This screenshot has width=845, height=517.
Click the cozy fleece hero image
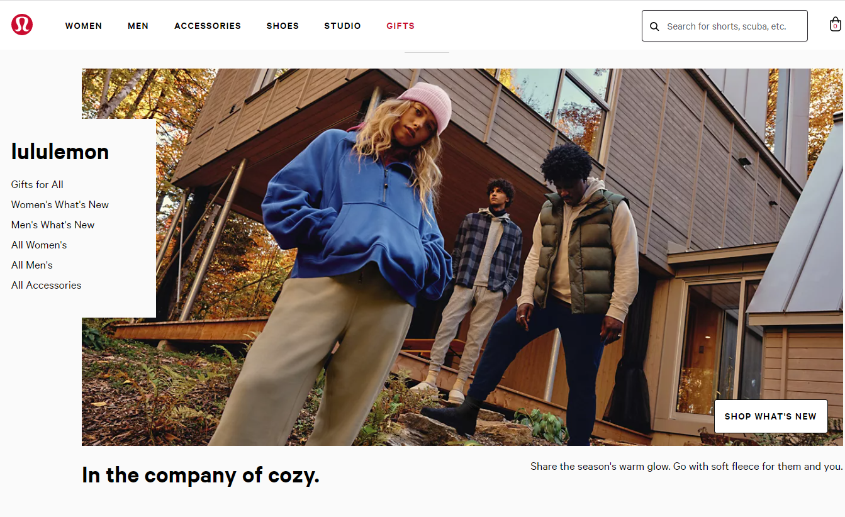point(462,257)
